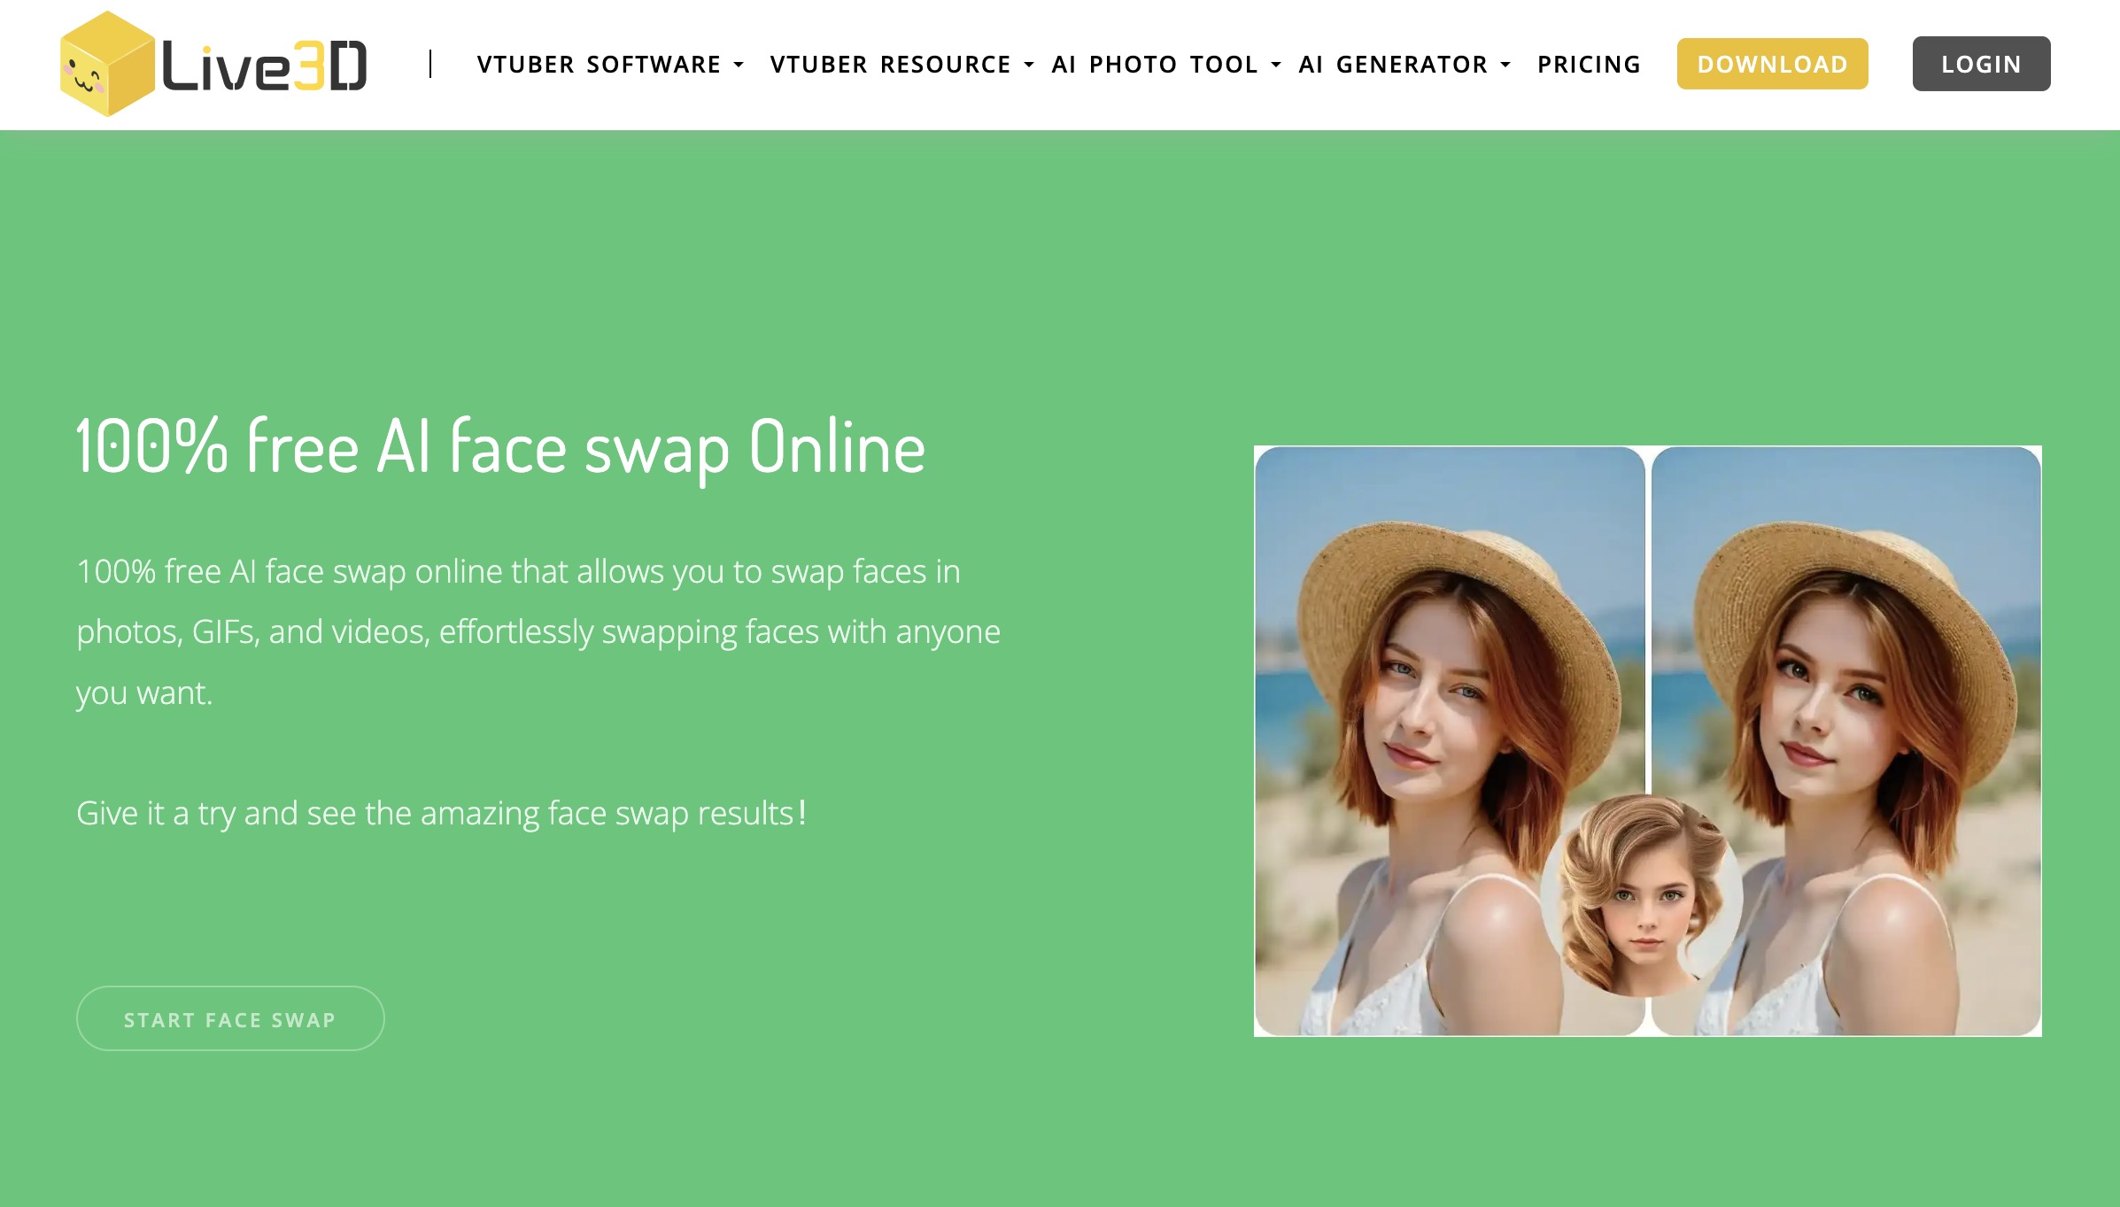Click the heading 100% free AI face swap Online
Screen dimensions: 2120x1207
(x=499, y=447)
